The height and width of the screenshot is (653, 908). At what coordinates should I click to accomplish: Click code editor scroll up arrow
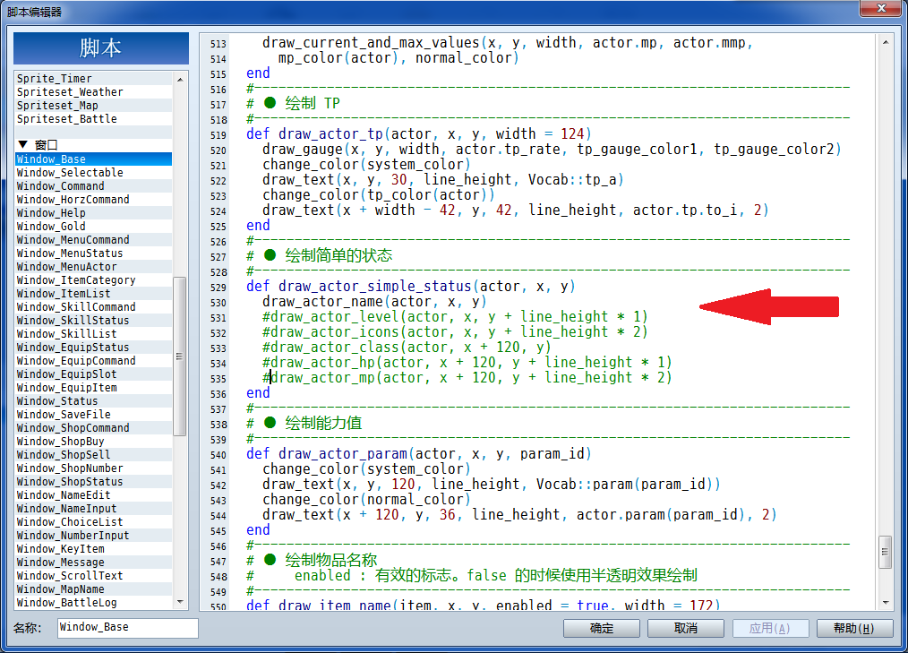pyautogui.click(x=886, y=42)
